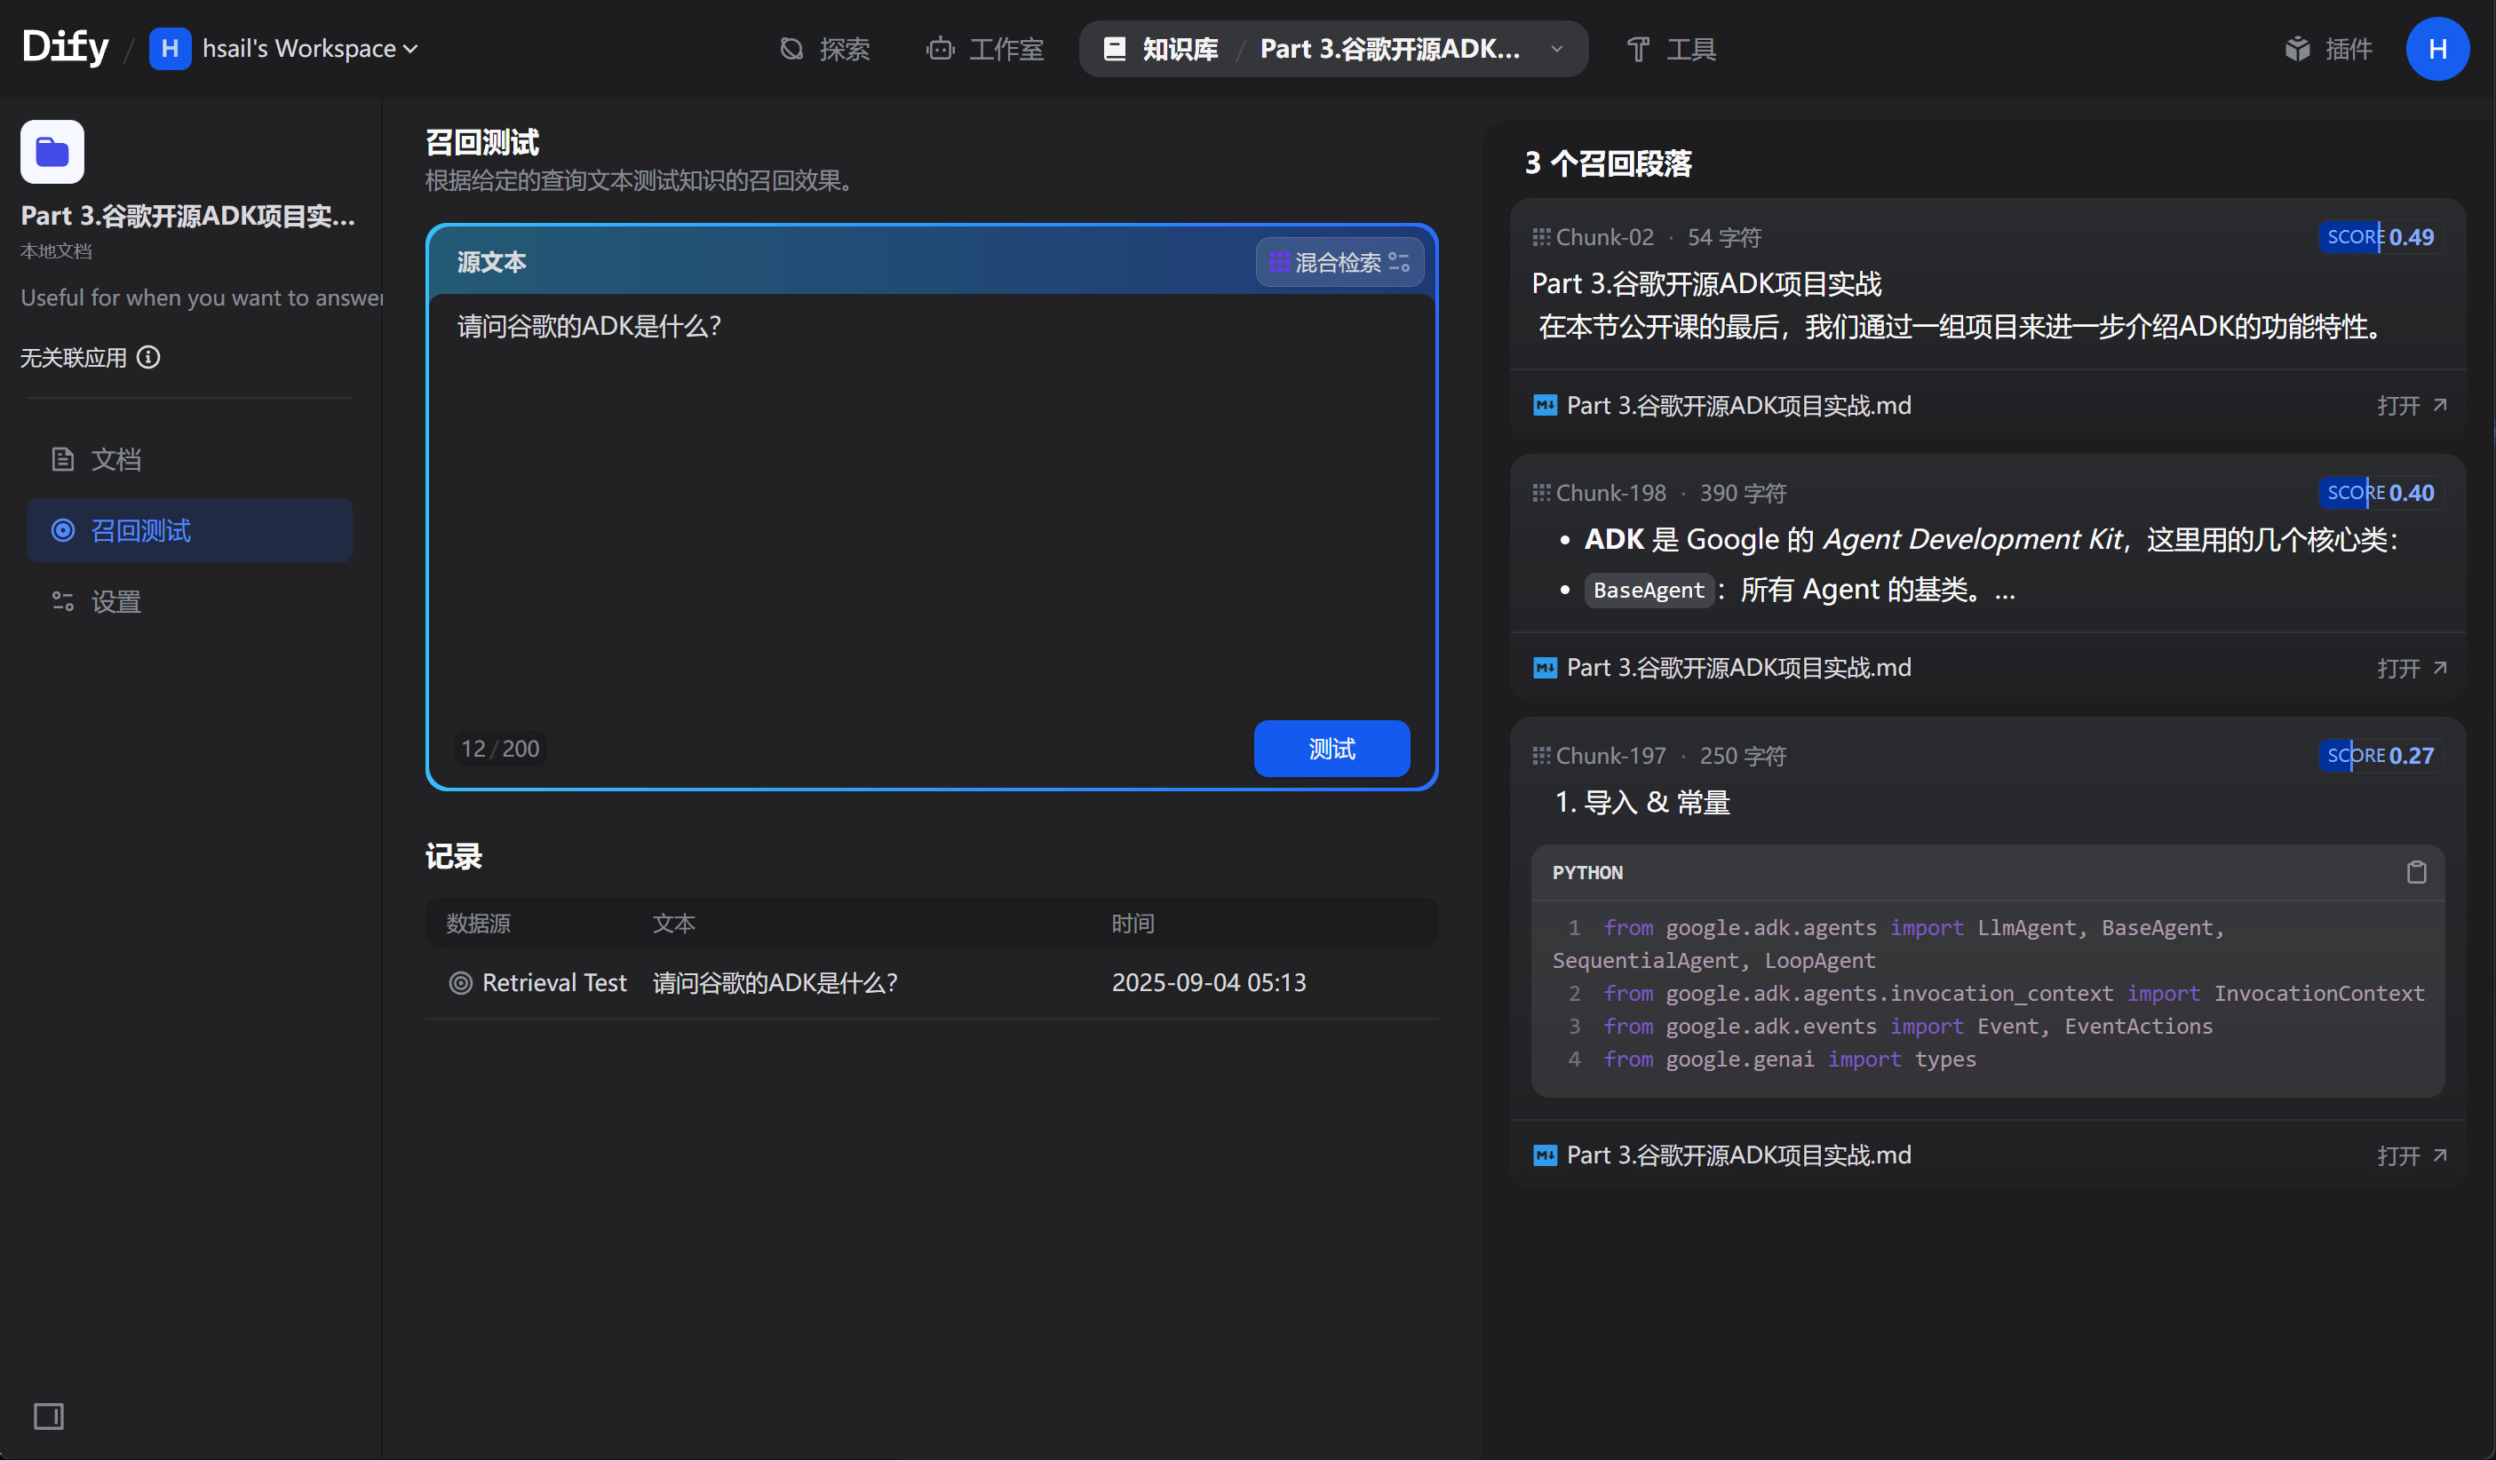Click the Chunk-198 grid icon
Image resolution: width=2496 pixels, height=1460 pixels.
[1541, 493]
